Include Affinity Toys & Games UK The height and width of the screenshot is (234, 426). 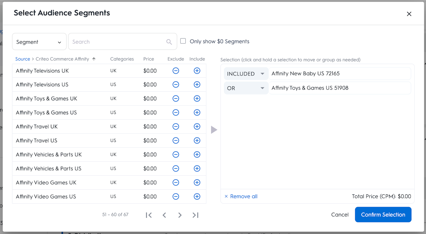pos(197,99)
